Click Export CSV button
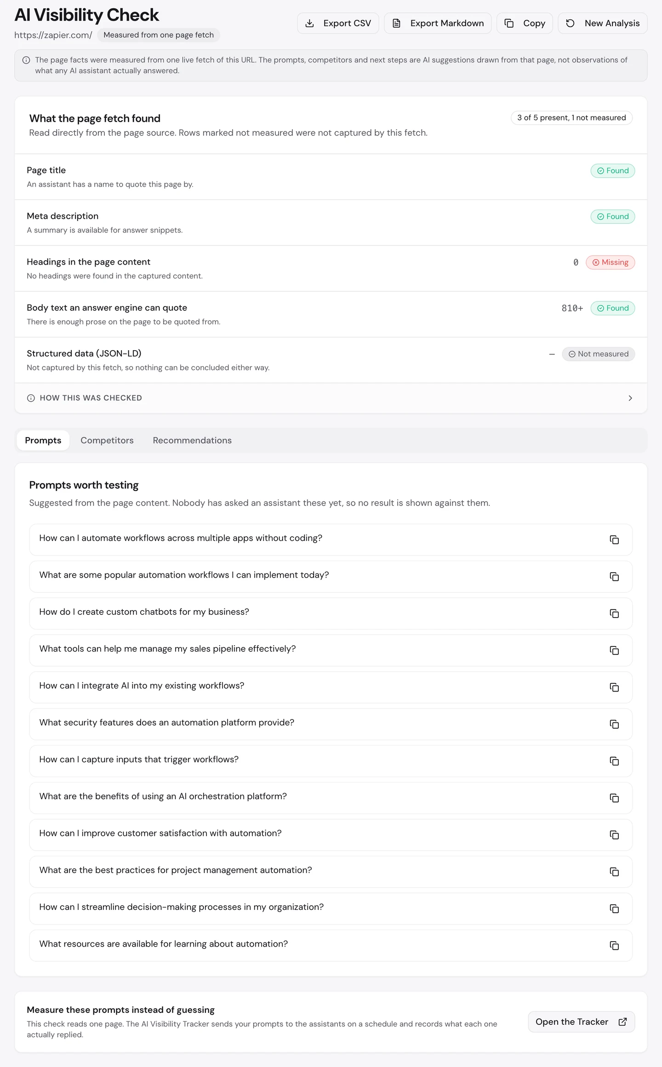The height and width of the screenshot is (1067, 662). coord(338,23)
